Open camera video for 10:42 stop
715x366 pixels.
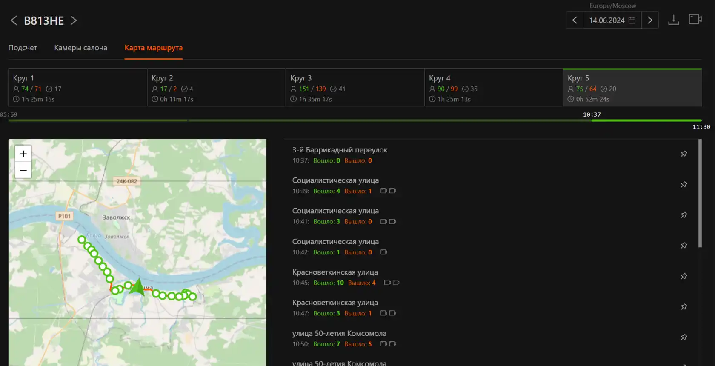pos(383,252)
